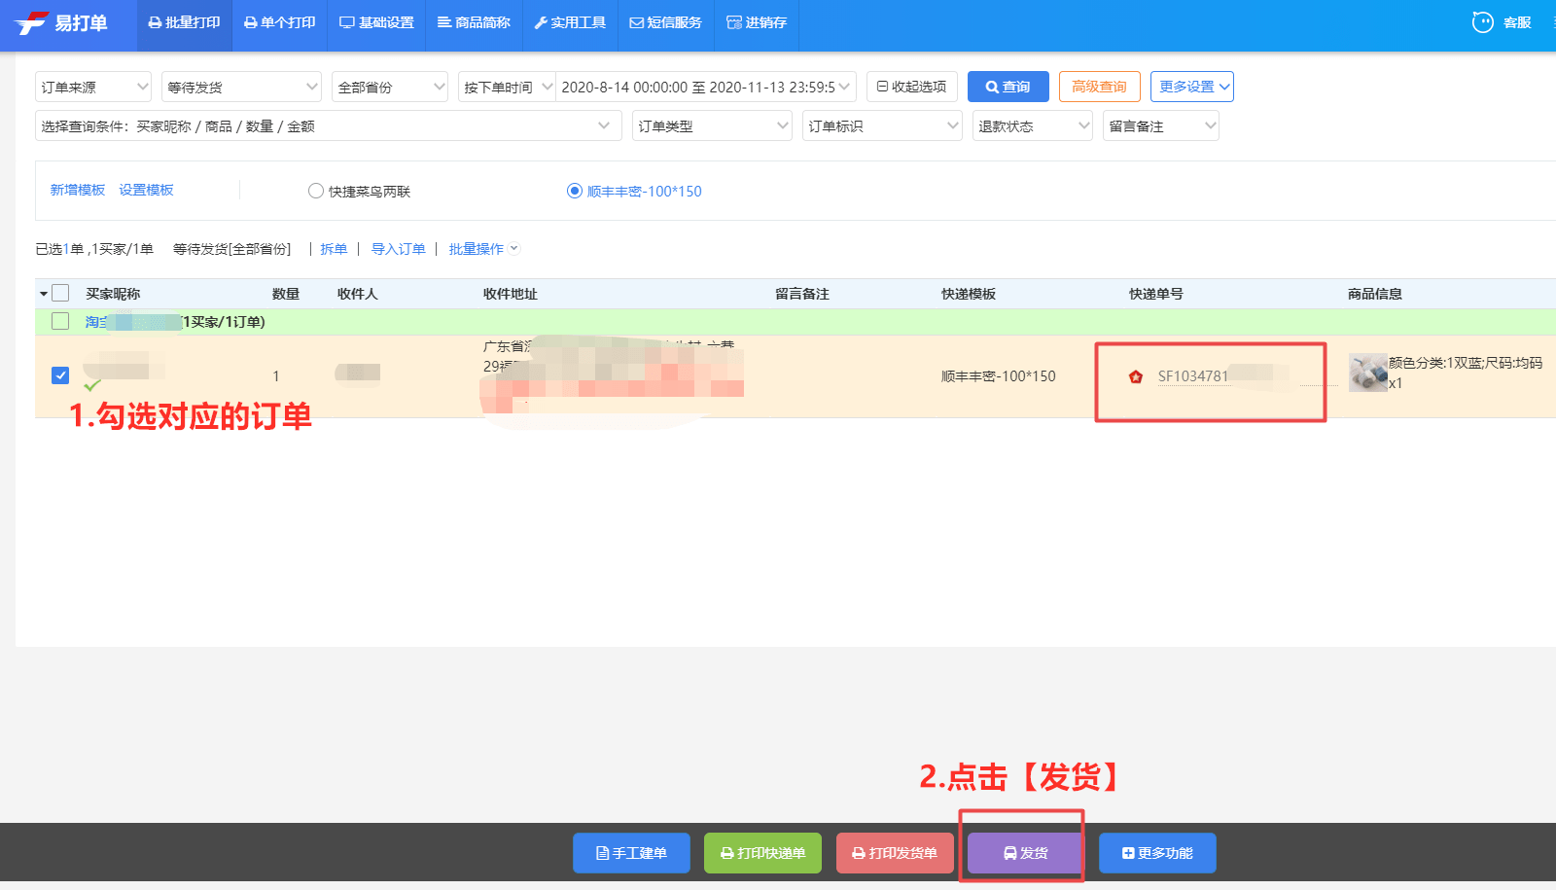Click the 查询 search button
The width and height of the screenshot is (1556, 890).
1008,87
